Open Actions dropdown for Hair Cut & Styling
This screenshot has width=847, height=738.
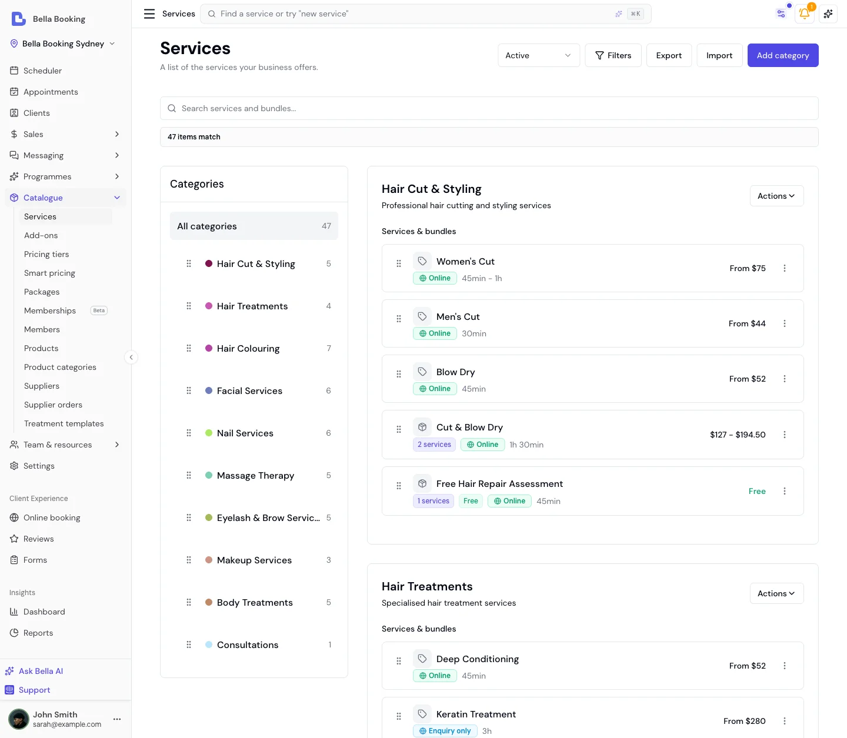(776, 196)
